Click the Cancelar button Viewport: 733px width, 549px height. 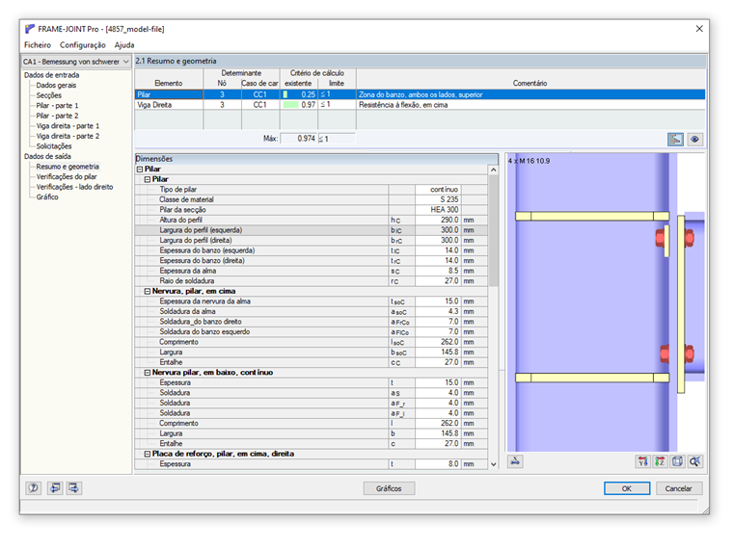(678, 488)
